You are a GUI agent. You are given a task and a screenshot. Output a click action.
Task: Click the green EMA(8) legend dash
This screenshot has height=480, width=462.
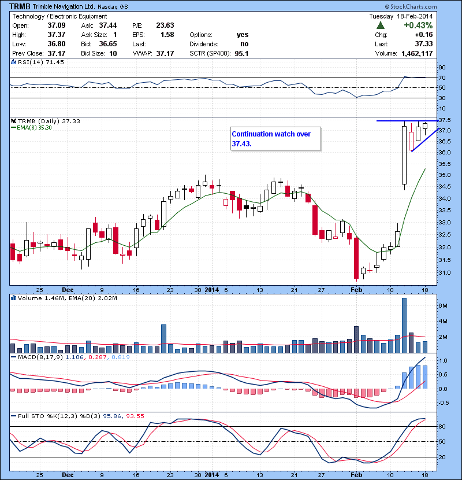point(13,128)
